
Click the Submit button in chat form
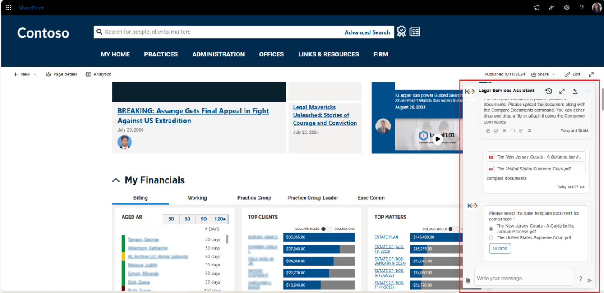pyautogui.click(x=500, y=249)
